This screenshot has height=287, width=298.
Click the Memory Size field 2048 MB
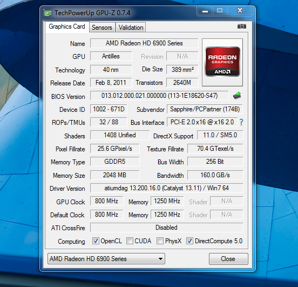[115, 175]
